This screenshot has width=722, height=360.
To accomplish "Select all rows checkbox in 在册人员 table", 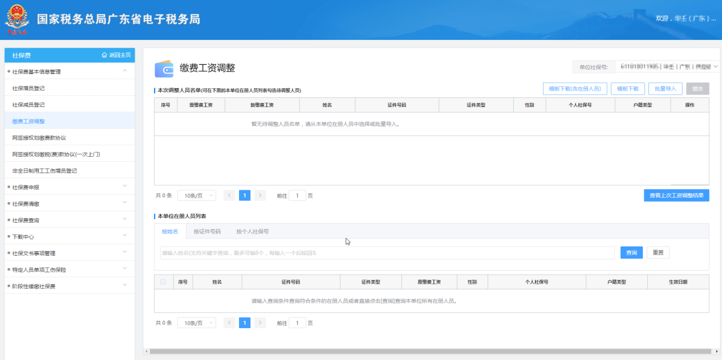I will (x=164, y=282).
